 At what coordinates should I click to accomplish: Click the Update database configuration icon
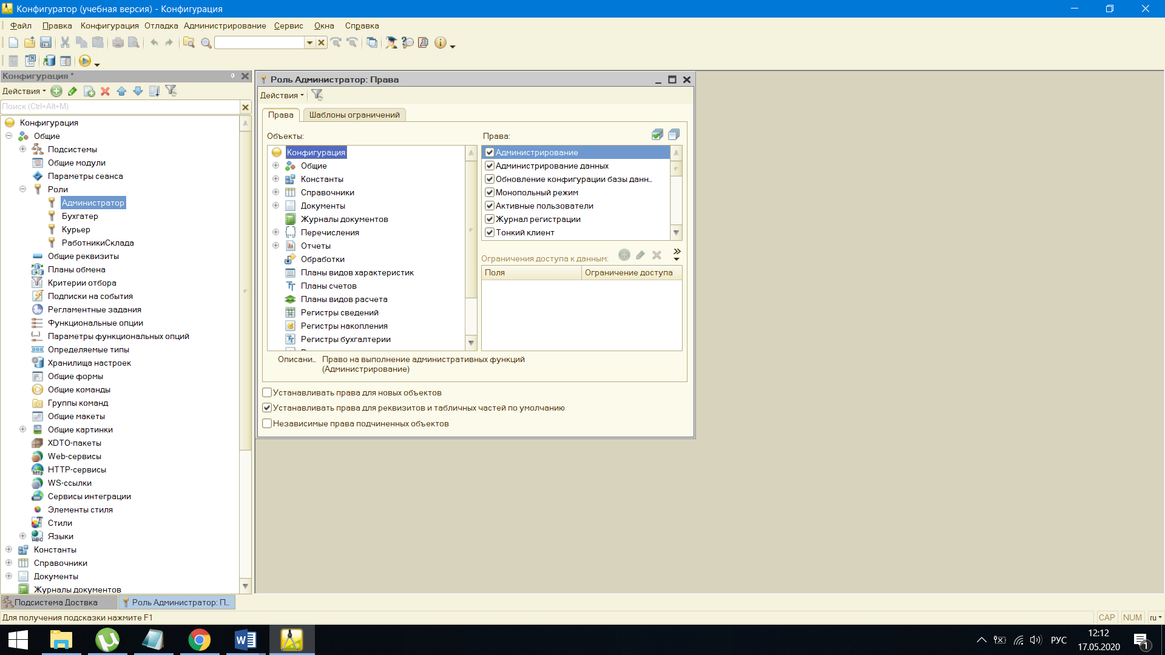(49, 61)
